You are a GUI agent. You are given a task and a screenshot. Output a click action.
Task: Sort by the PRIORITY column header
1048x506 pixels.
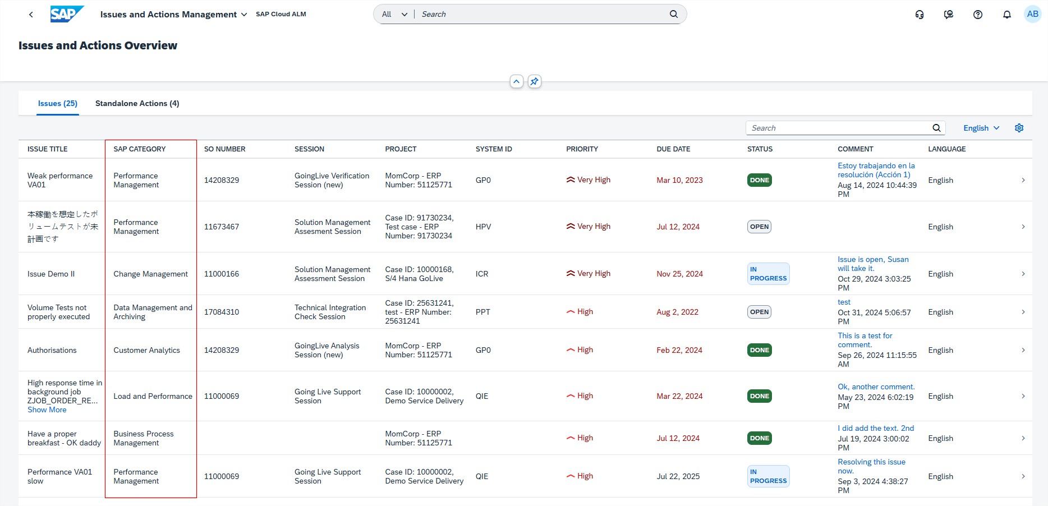(582, 149)
